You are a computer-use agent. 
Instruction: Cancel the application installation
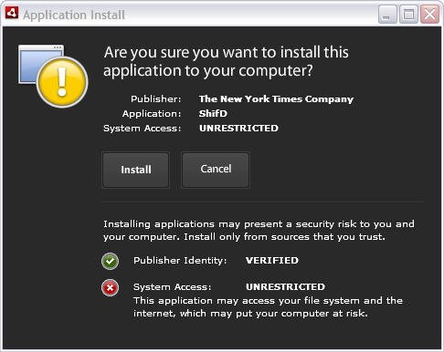(216, 170)
